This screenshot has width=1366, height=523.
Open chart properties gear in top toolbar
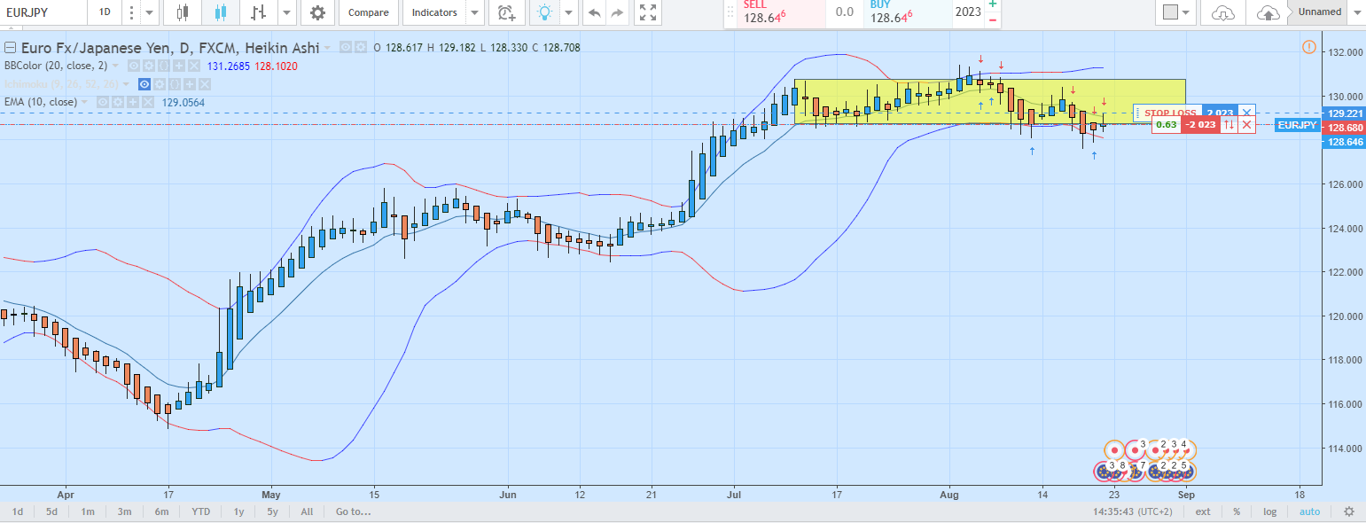pos(318,12)
